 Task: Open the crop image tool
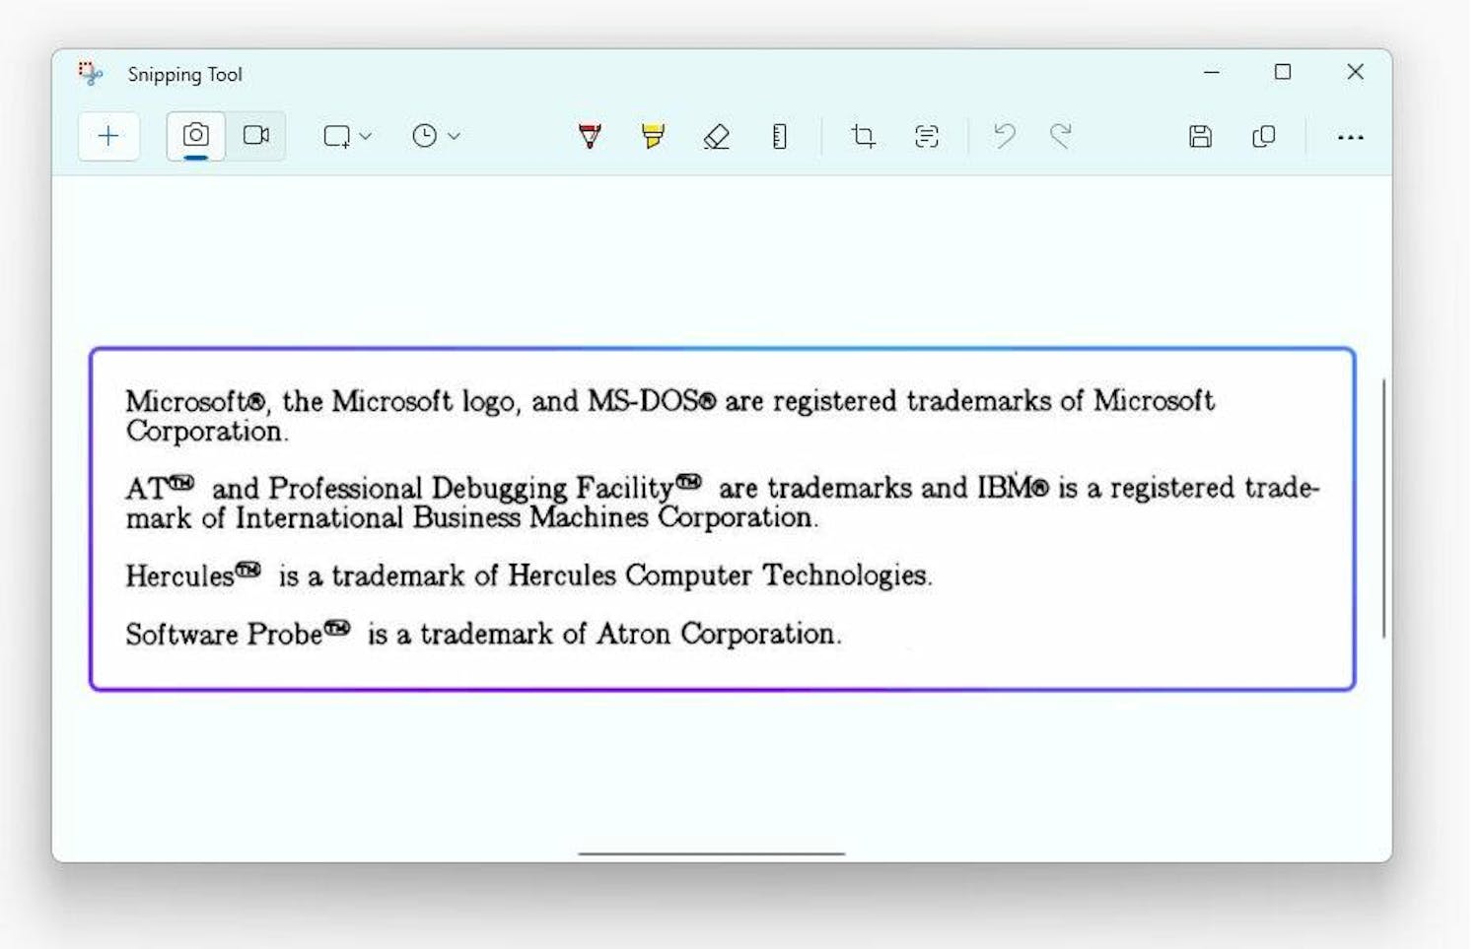click(x=863, y=137)
